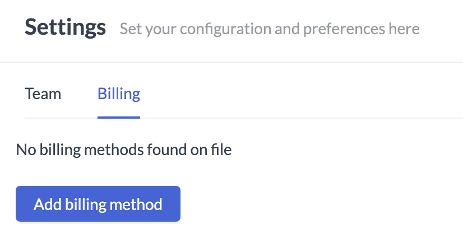This screenshot has height=234, width=463.
Task: Select the Billing tab
Action: [x=119, y=94]
